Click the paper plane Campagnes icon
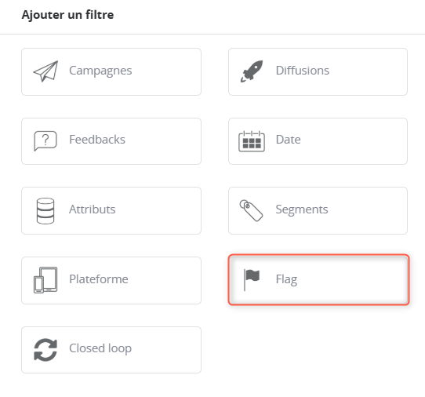Image resolution: width=425 pixels, height=397 pixels. coord(45,71)
